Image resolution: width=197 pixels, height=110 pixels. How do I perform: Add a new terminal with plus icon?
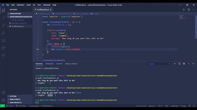(x=175, y=64)
